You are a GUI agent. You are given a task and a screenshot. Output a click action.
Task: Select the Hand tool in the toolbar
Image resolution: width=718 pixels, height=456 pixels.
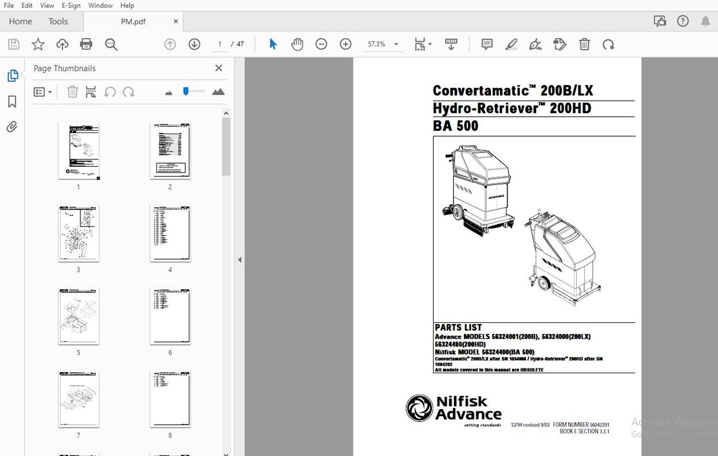pyautogui.click(x=297, y=44)
